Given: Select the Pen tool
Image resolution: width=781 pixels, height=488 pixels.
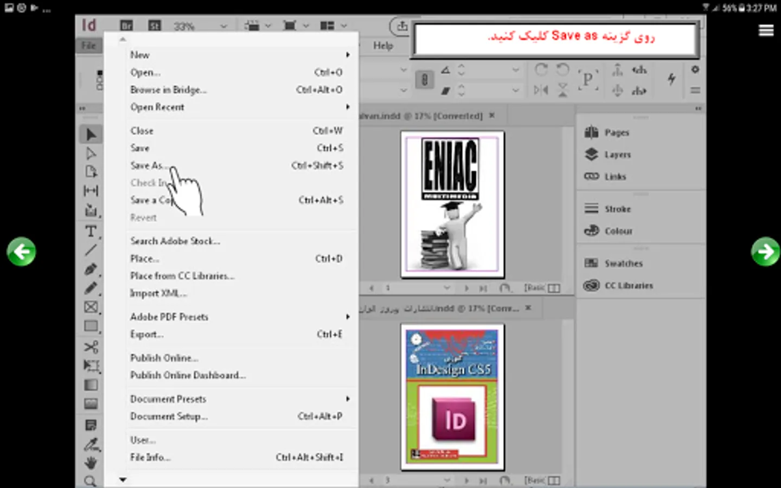Looking at the screenshot, I should [x=91, y=269].
